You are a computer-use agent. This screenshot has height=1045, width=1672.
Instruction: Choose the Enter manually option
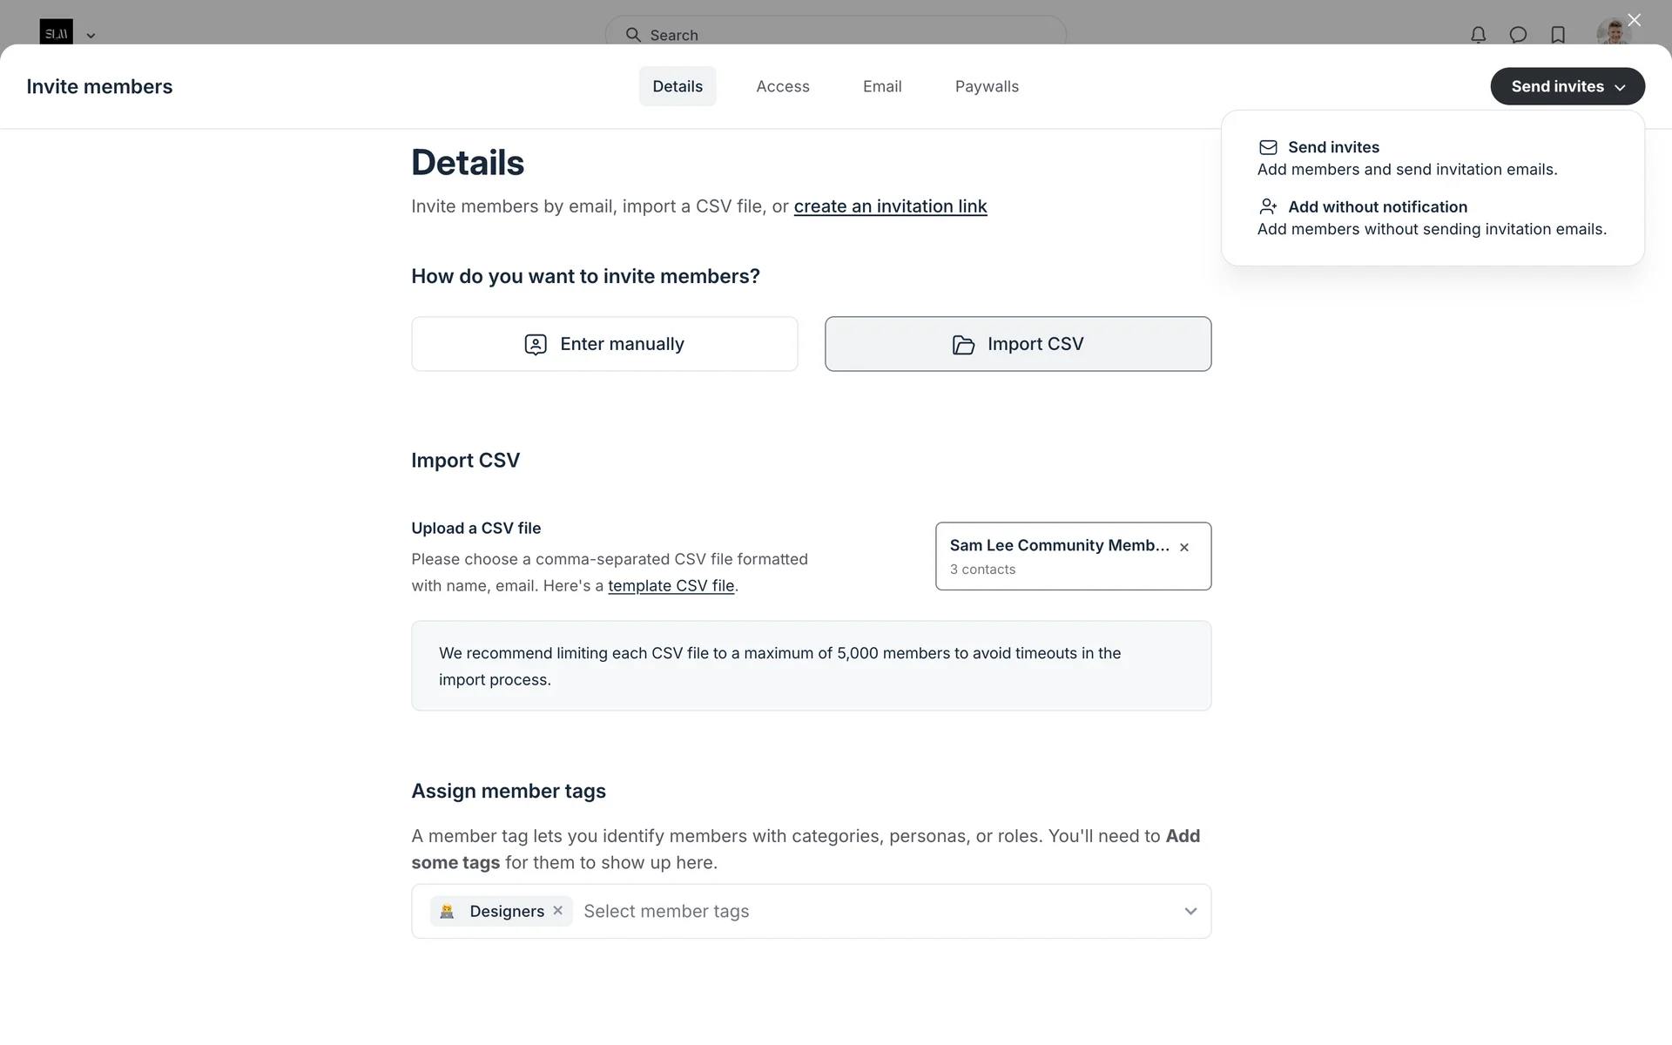[x=604, y=344]
